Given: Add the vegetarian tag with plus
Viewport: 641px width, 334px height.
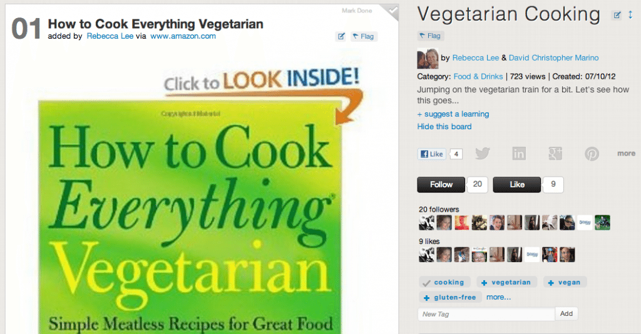Looking at the screenshot, I should coord(484,283).
